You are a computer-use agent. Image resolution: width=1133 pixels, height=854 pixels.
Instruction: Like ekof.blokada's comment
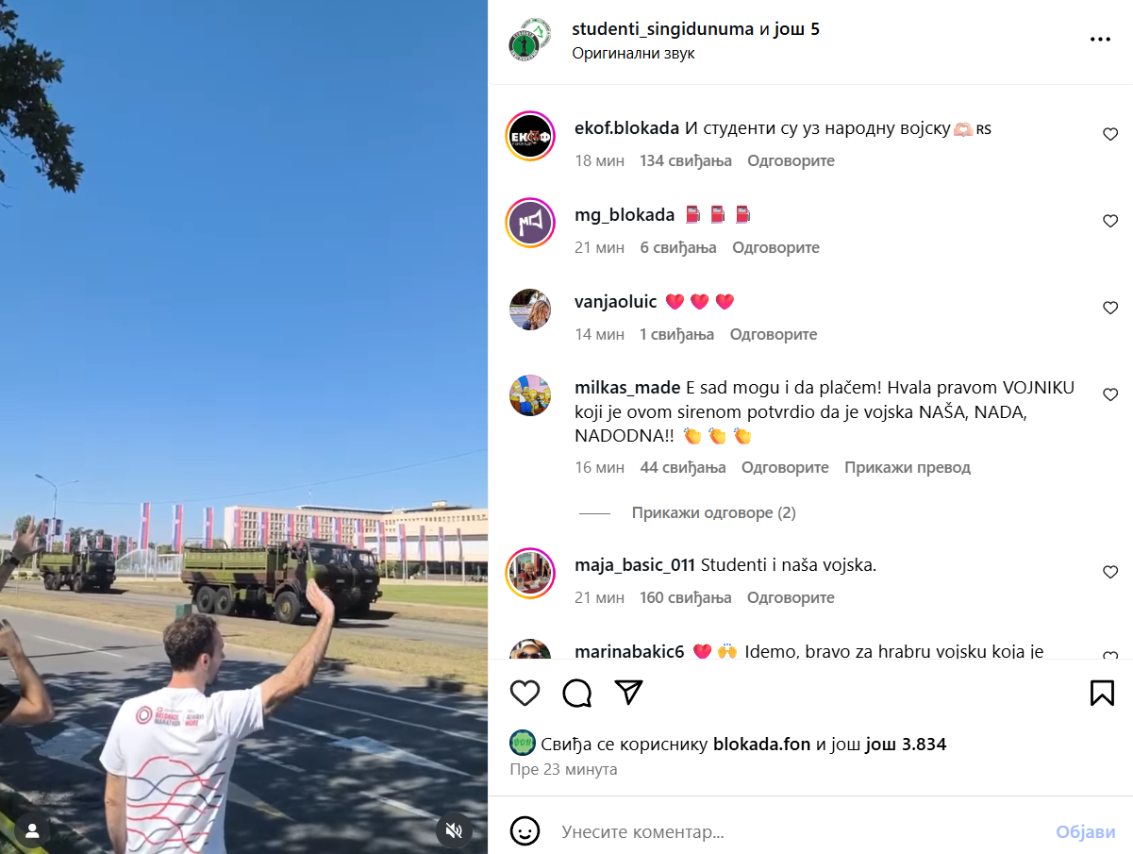(x=1110, y=135)
